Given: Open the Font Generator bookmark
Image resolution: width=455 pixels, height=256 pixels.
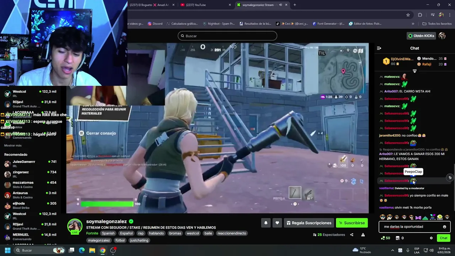Looking at the screenshot, I should (x=328, y=24).
